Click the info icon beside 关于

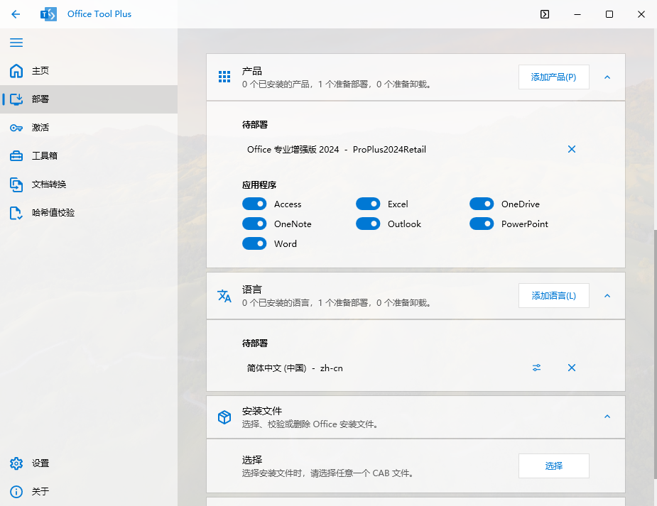(16, 491)
